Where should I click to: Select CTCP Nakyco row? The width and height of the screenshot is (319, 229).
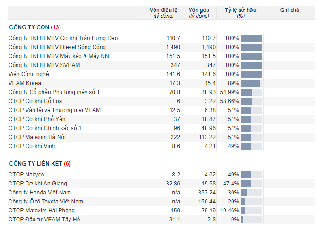tap(161, 175)
